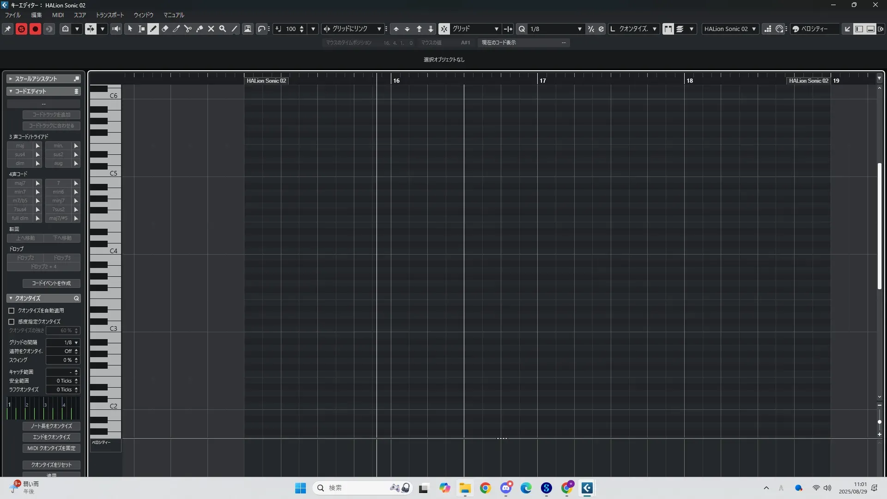Image resolution: width=887 pixels, height=499 pixels.
Task: Toggle the red Record in editor button
Action: [35, 29]
